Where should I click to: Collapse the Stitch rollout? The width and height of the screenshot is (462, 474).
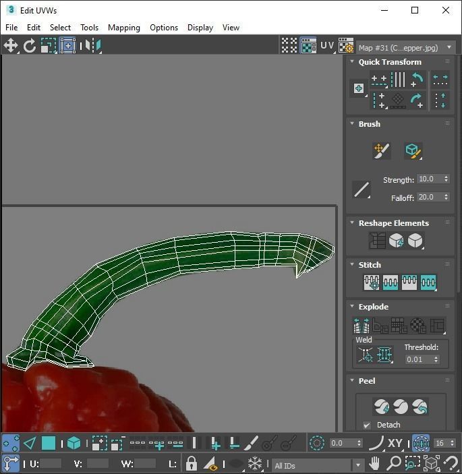pyautogui.click(x=352, y=264)
